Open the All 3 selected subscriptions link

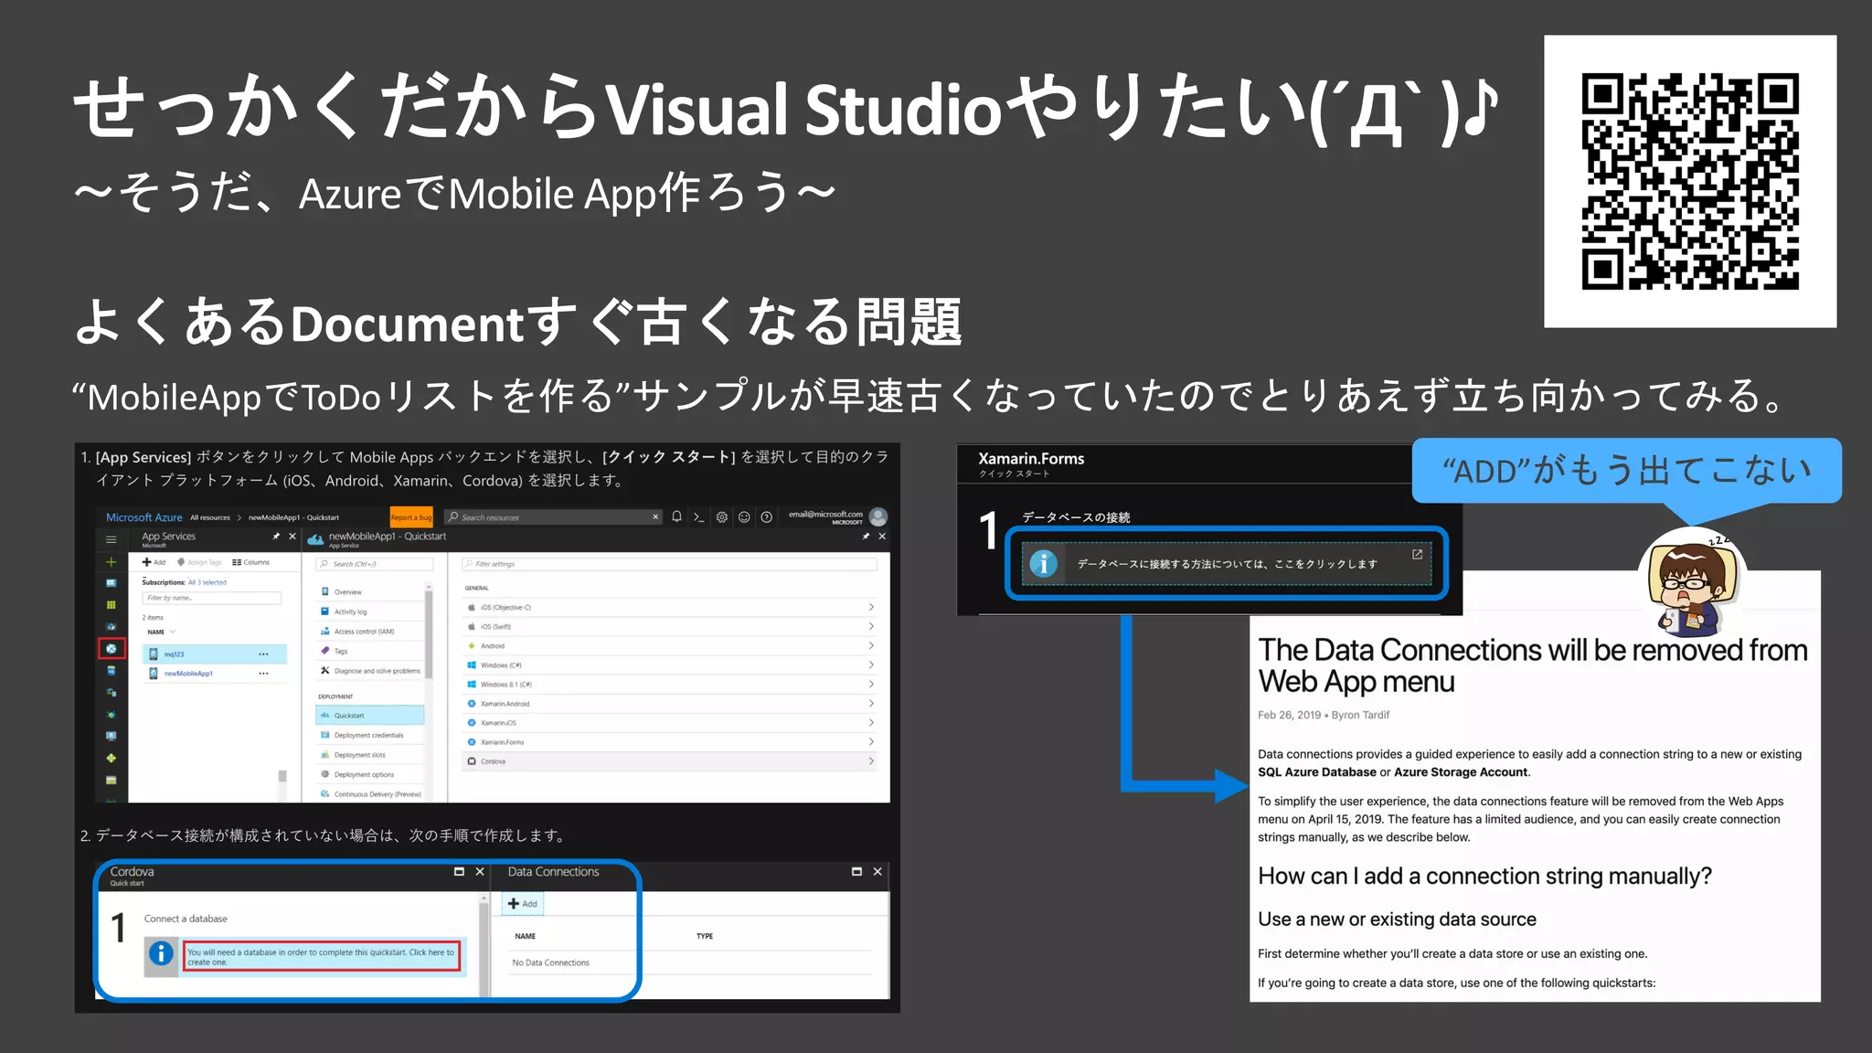point(207,582)
